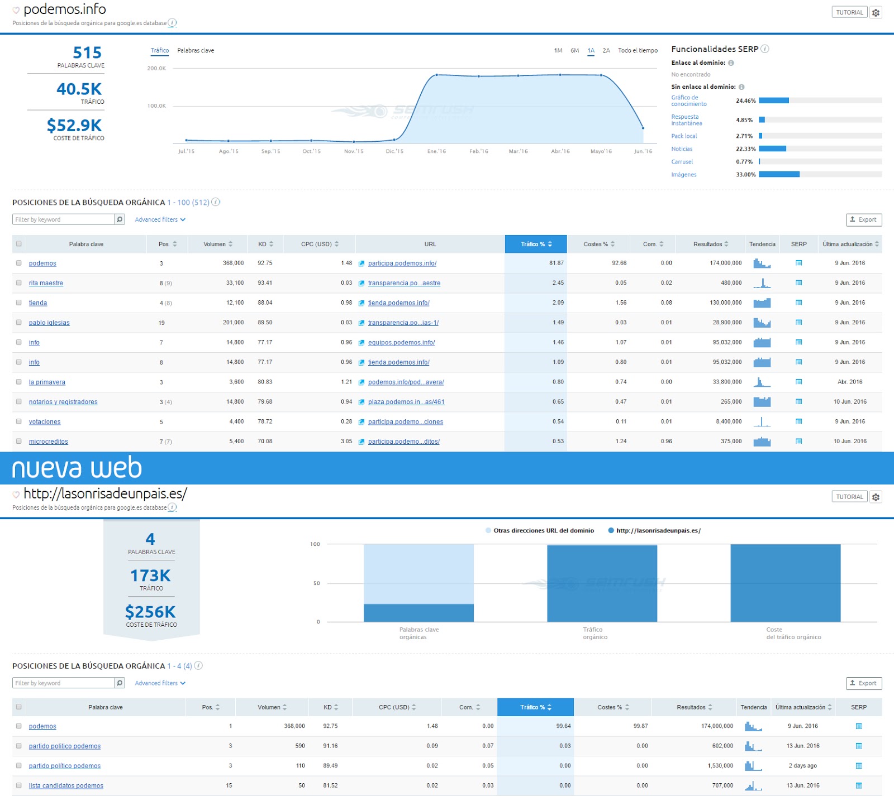Click info icon beside Funcionalidades SERP heading
The height and width of the screenshot is (796, 894).
765,49
